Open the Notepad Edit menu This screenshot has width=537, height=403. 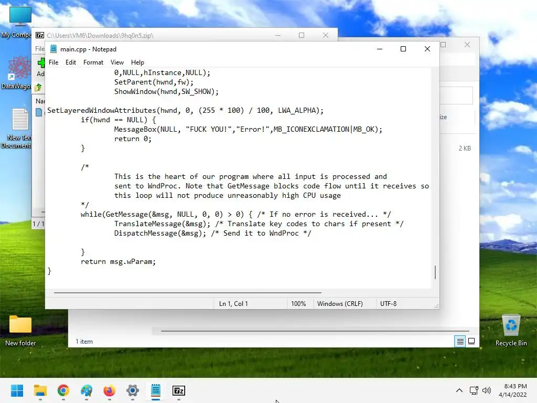pos(71,62)
